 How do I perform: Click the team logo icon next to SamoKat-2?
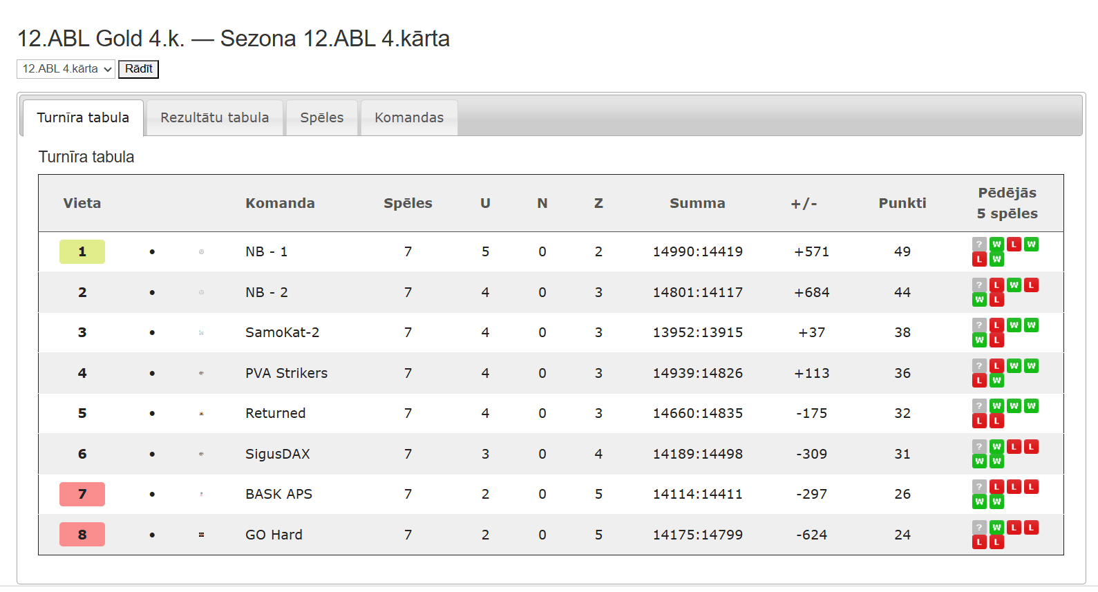[x=201, y=333]
